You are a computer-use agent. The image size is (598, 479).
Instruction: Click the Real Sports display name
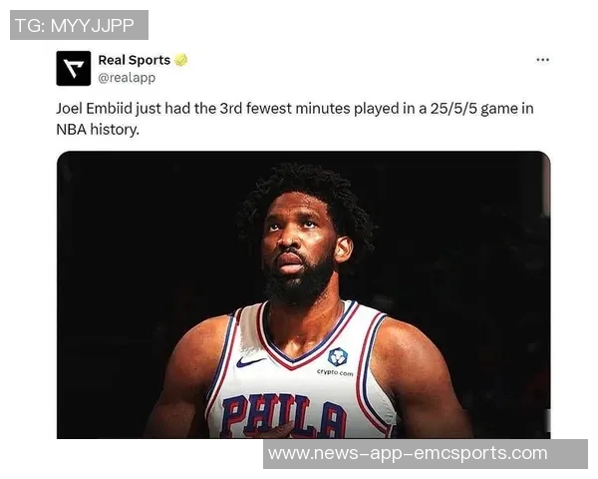135,60
